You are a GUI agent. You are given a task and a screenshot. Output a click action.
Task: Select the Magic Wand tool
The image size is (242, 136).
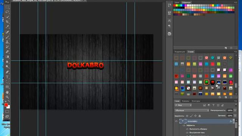pos(7,17)
